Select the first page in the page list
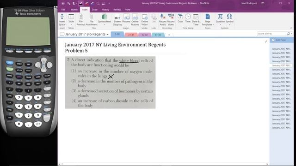The image size is (296, 166). pyautogui.click(x=281, y=49)
